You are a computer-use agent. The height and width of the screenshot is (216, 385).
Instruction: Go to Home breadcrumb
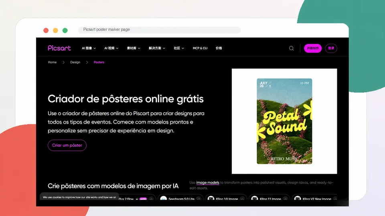click(52, 62)
